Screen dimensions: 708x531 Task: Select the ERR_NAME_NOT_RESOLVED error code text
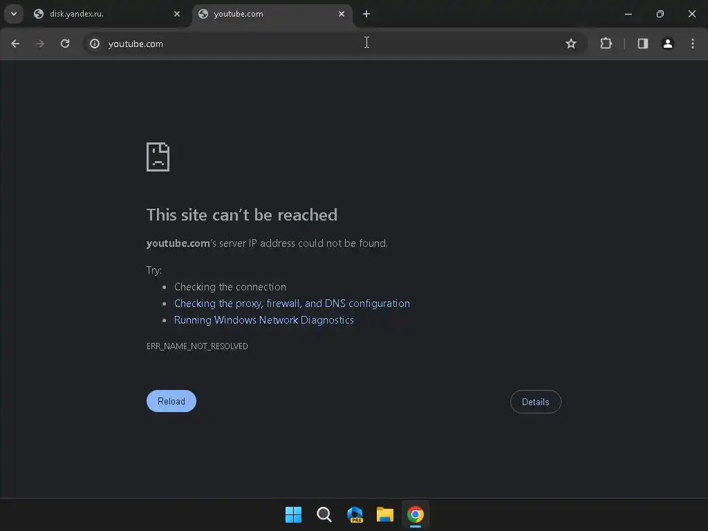[197, 346]
